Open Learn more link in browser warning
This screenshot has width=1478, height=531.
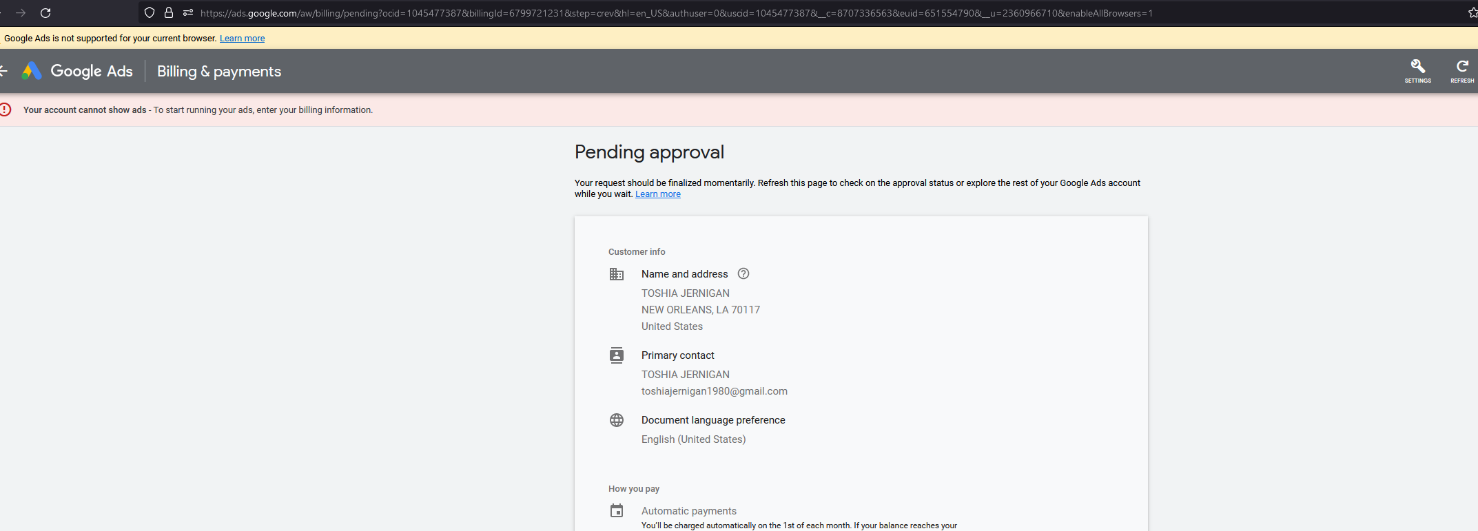[x=242, y=39]
